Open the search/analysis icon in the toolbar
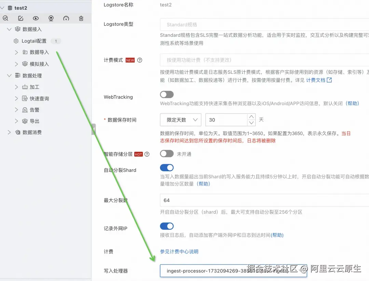The height and width of the screenshot is (281, 369). pos(5,18)
